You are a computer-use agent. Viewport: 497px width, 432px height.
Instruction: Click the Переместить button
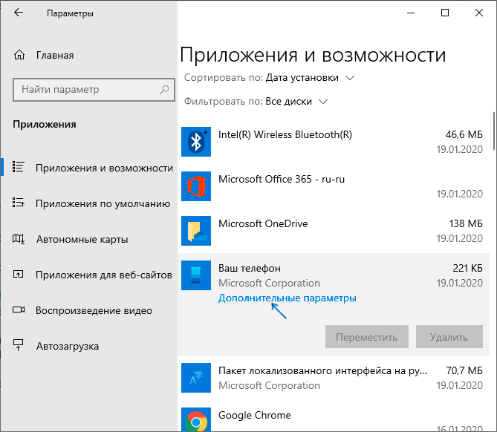pyautogui.click(x=367, y=337)
